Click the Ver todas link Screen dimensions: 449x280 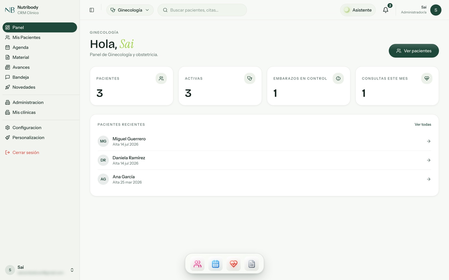tap(423, 124)
